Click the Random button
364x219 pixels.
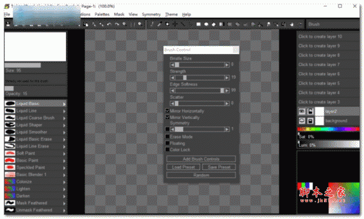click(x=201, y=175)
